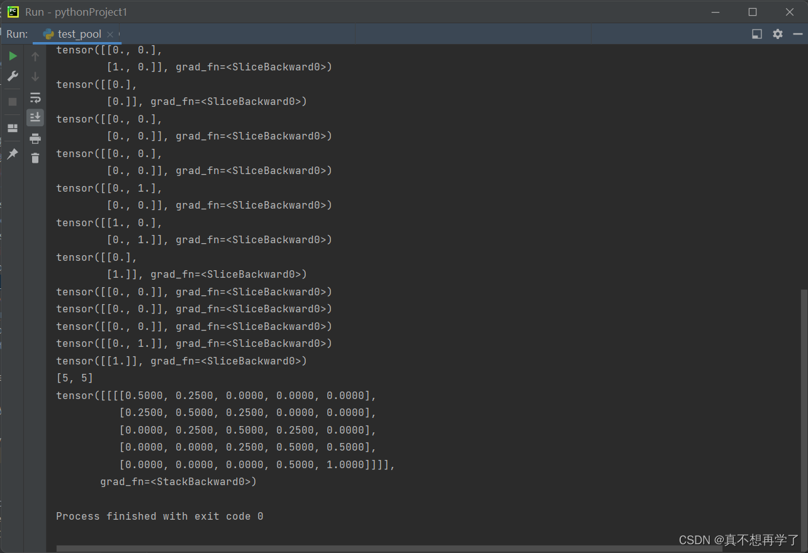Hide the Run tool window
Viewport: 808px width, 553px height.
(x=799, y=34)
